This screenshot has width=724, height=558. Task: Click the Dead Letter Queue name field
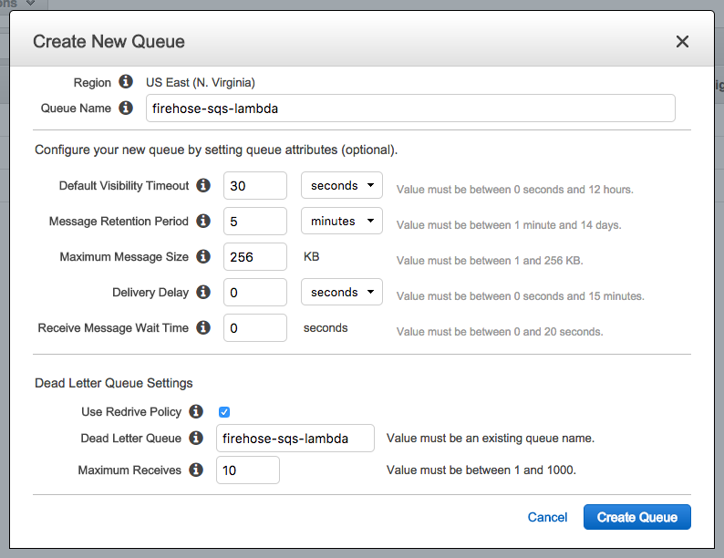pyautogui.click(x=295, y=438)
